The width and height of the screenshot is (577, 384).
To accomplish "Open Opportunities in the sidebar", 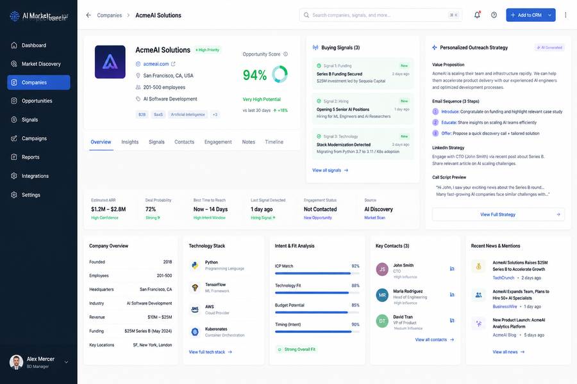I will click(x=38, y=100).
